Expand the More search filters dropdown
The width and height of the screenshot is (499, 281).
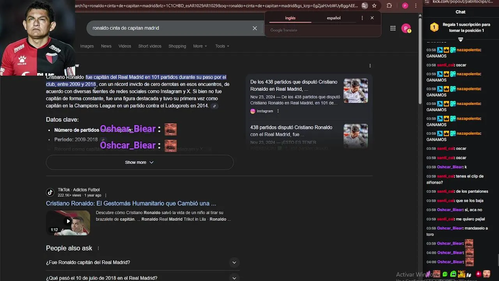[200, 46]
